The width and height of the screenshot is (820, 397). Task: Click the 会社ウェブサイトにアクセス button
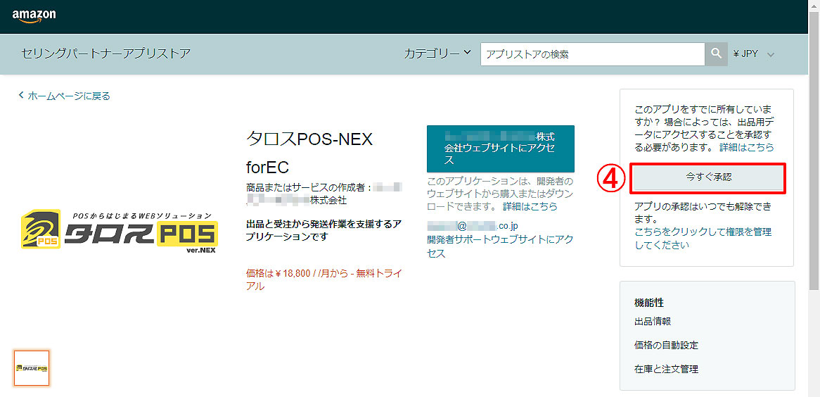click(500, 149)
